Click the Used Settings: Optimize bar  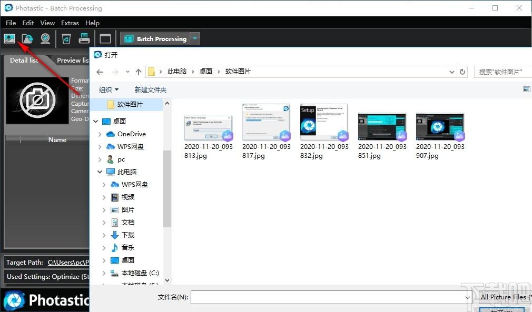(x=47, y=276)
